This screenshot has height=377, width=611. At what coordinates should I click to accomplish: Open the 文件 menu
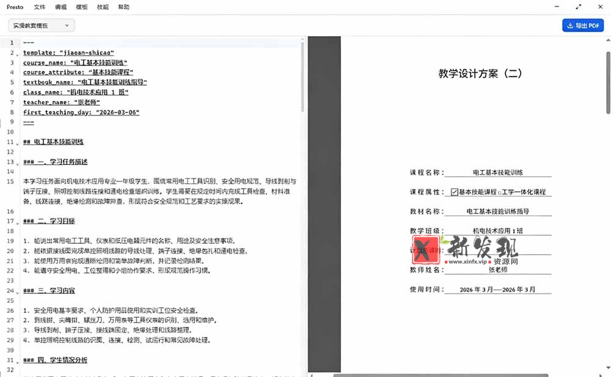(x=39, y=7)
